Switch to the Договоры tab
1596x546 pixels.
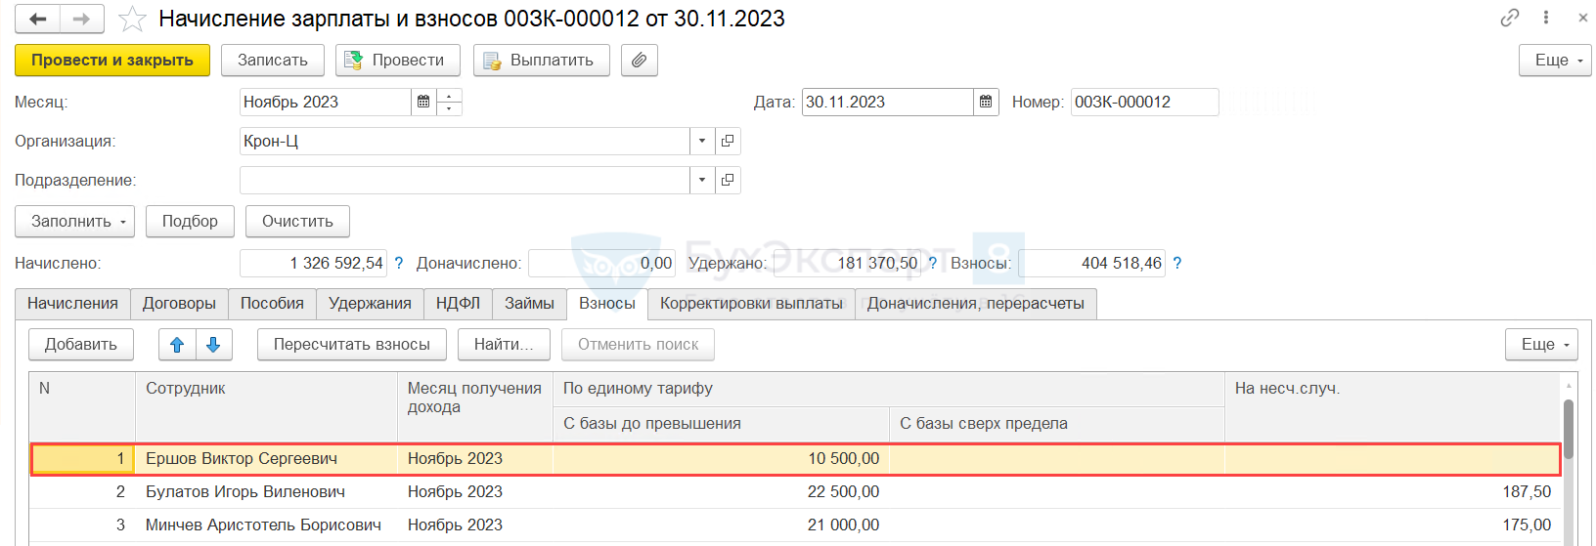(179, 304)
